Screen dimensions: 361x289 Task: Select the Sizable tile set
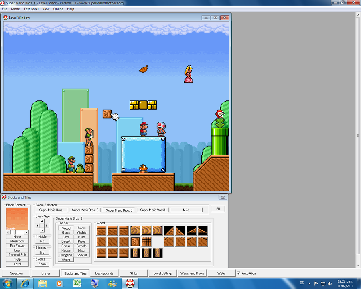tap(81, 246)
